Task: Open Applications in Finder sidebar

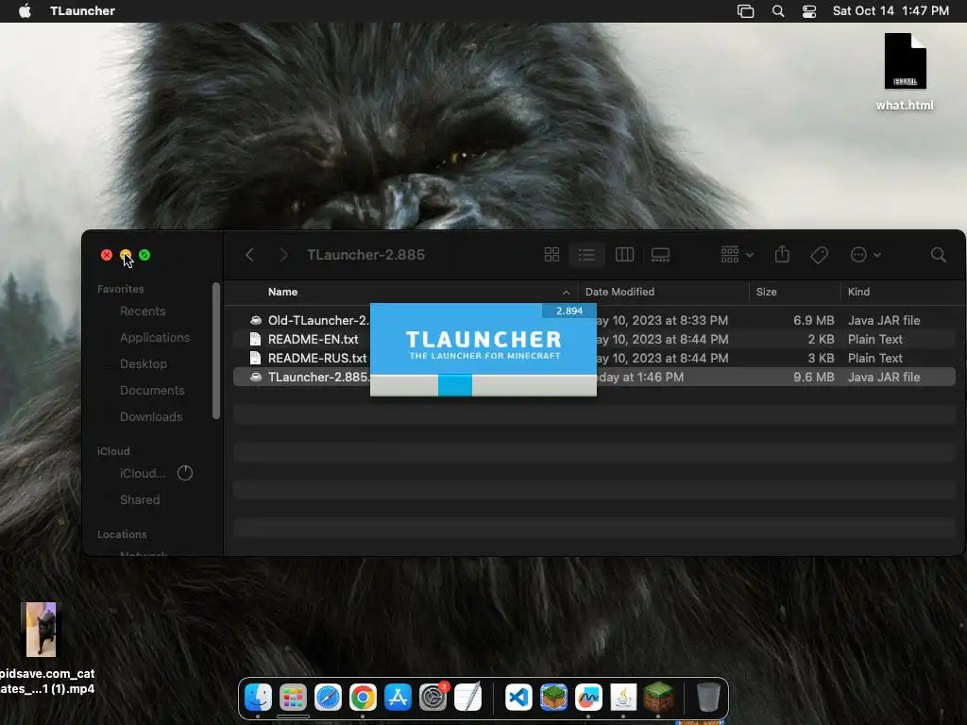Action: (x=155, y=338)
